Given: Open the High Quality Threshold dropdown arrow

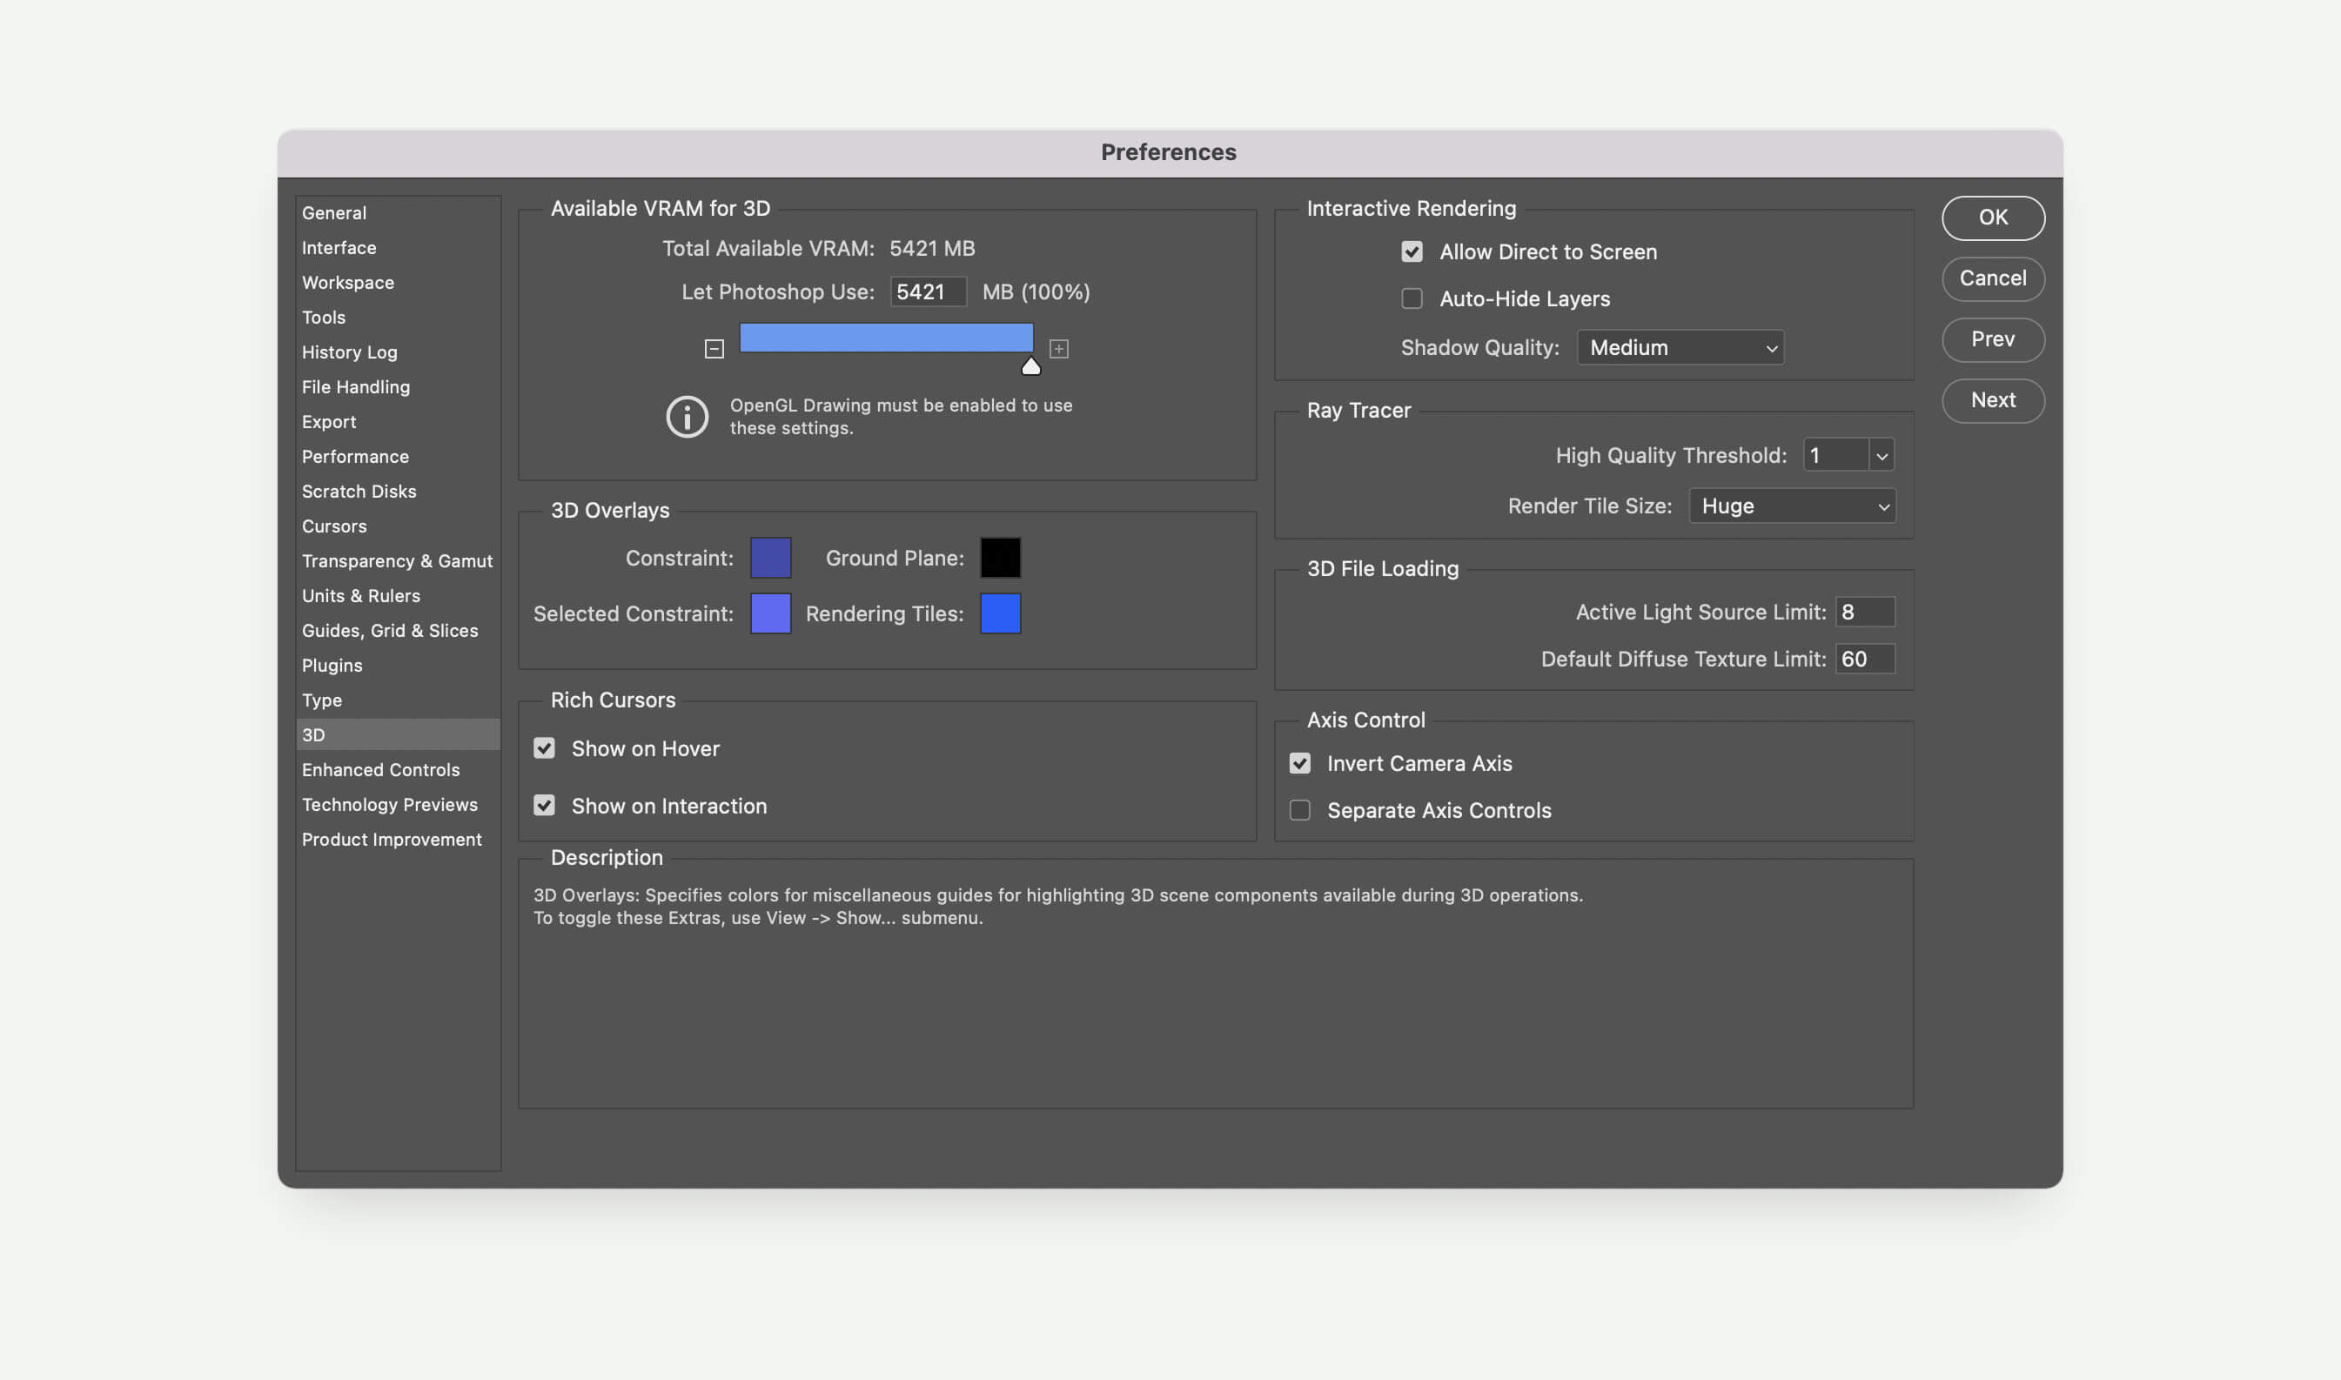Looking at the screenshot, I should (1882, 456).
